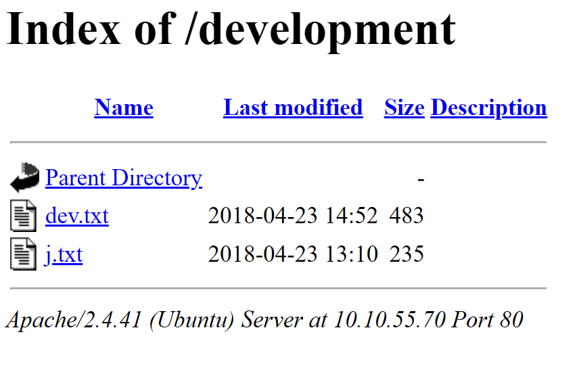The image size is (577, 372).
Task: Click the Apache/2.4.41 version text in footer
Action: [73, 319]
